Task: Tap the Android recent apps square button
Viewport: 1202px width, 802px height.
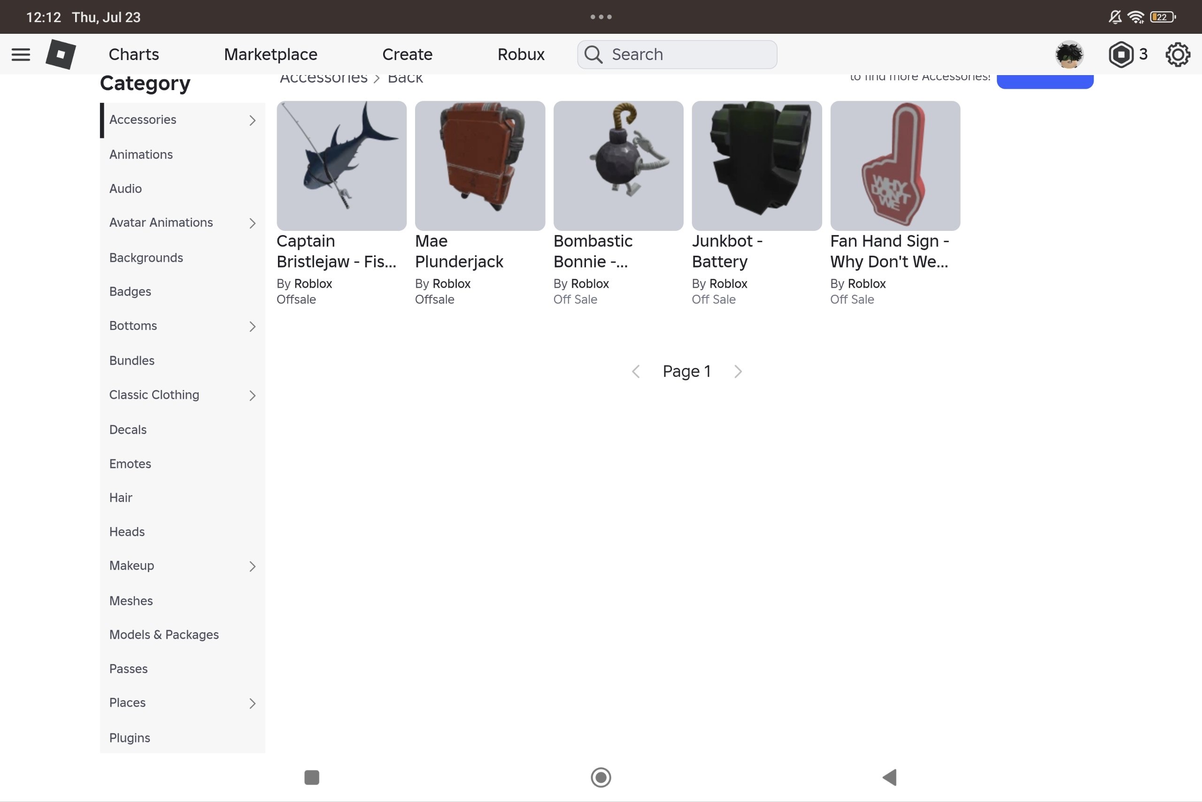Action: (x=312, y=777)
